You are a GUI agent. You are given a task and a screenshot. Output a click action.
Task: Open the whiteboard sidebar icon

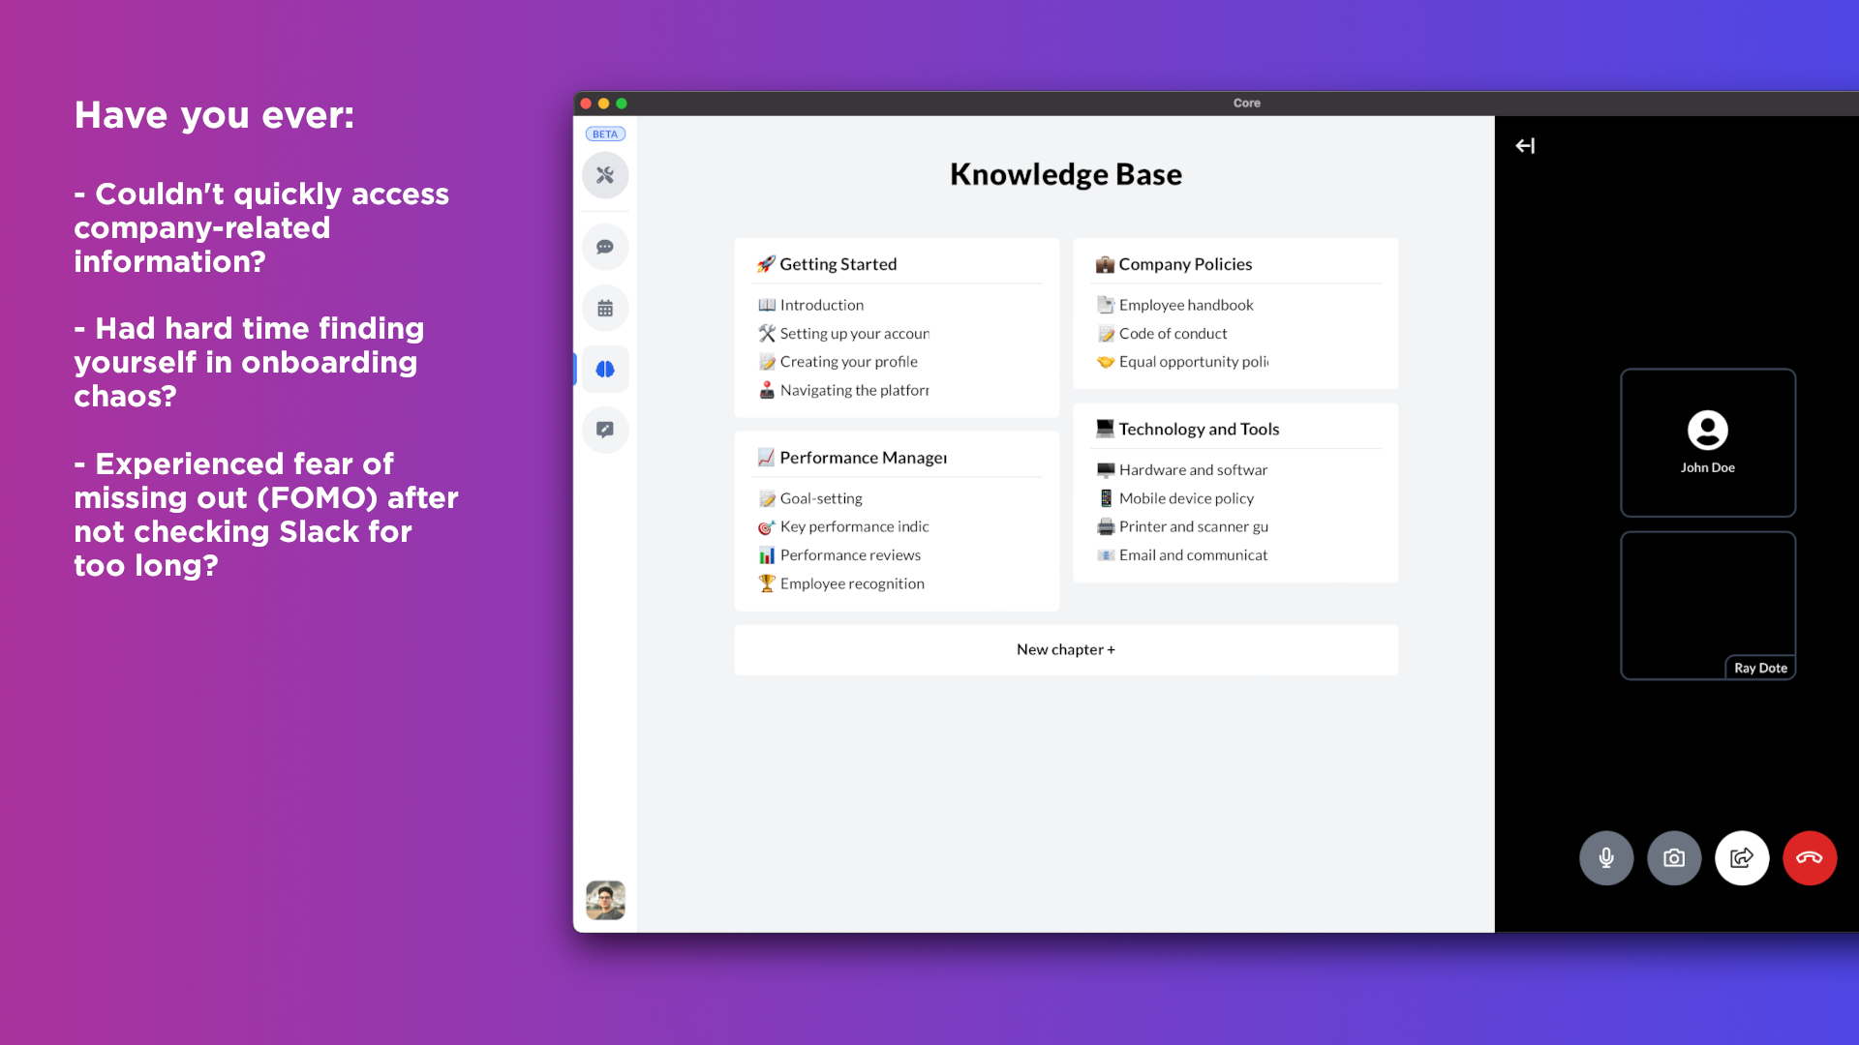click(x=605, y=430)
